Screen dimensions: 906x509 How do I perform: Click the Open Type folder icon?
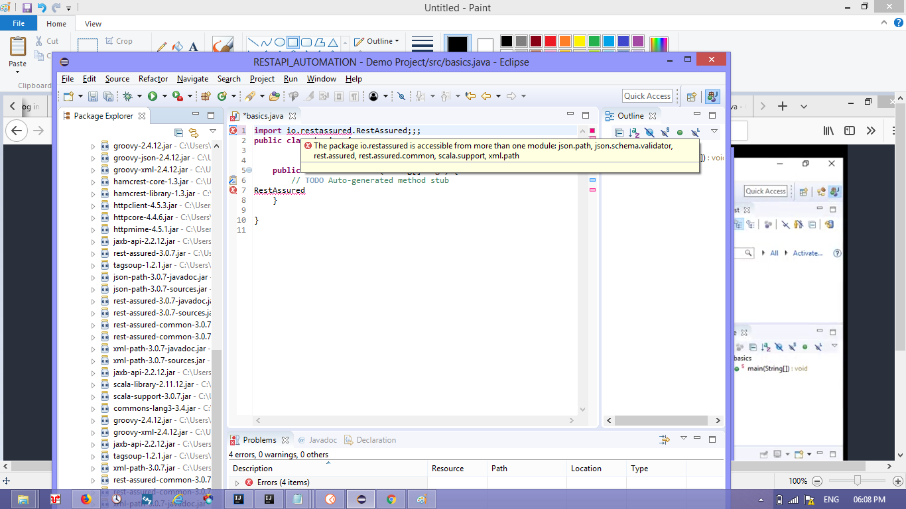(x=275, y=96)
